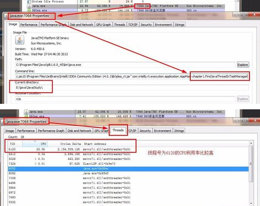
Task: Click the scroll-up arrow of the thread list
Action: coord(251,143)
